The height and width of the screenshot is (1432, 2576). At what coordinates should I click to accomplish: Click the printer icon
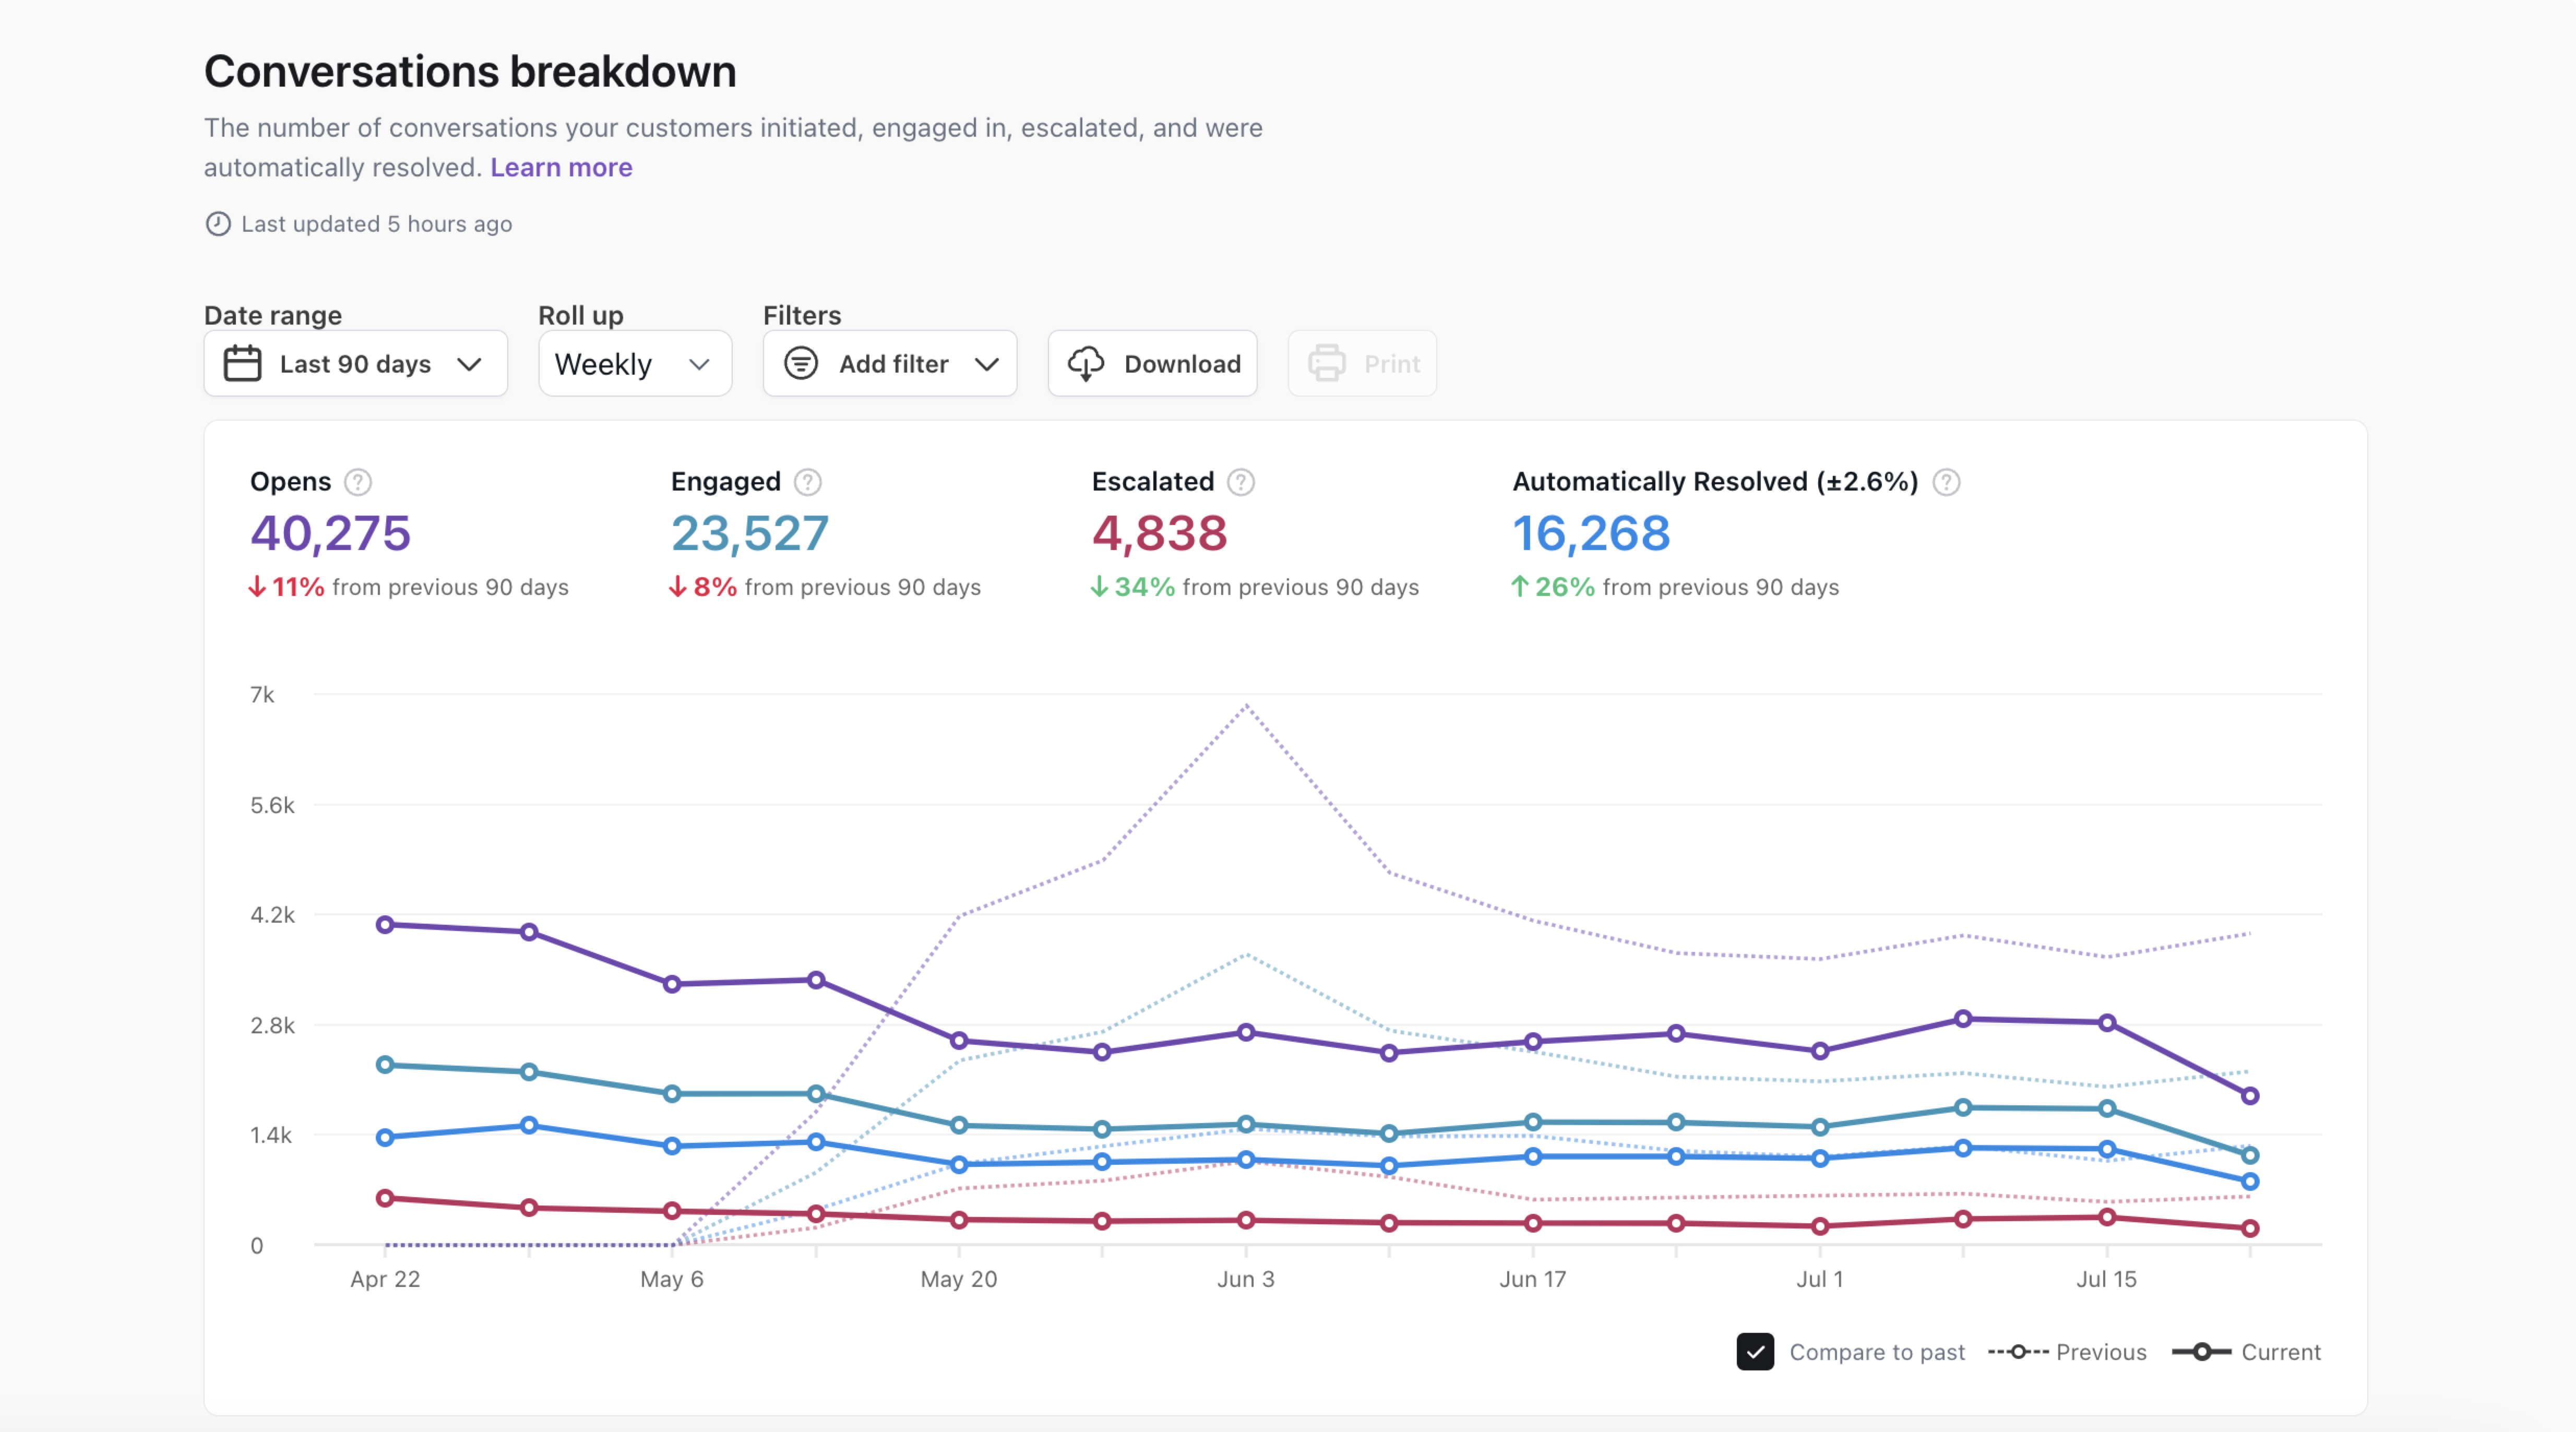point(1327,363)
